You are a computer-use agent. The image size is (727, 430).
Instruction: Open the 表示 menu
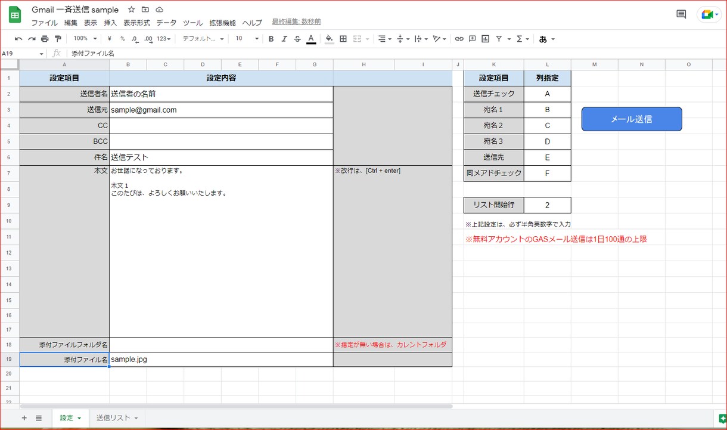pyautogui.click(x=91, y=23)
